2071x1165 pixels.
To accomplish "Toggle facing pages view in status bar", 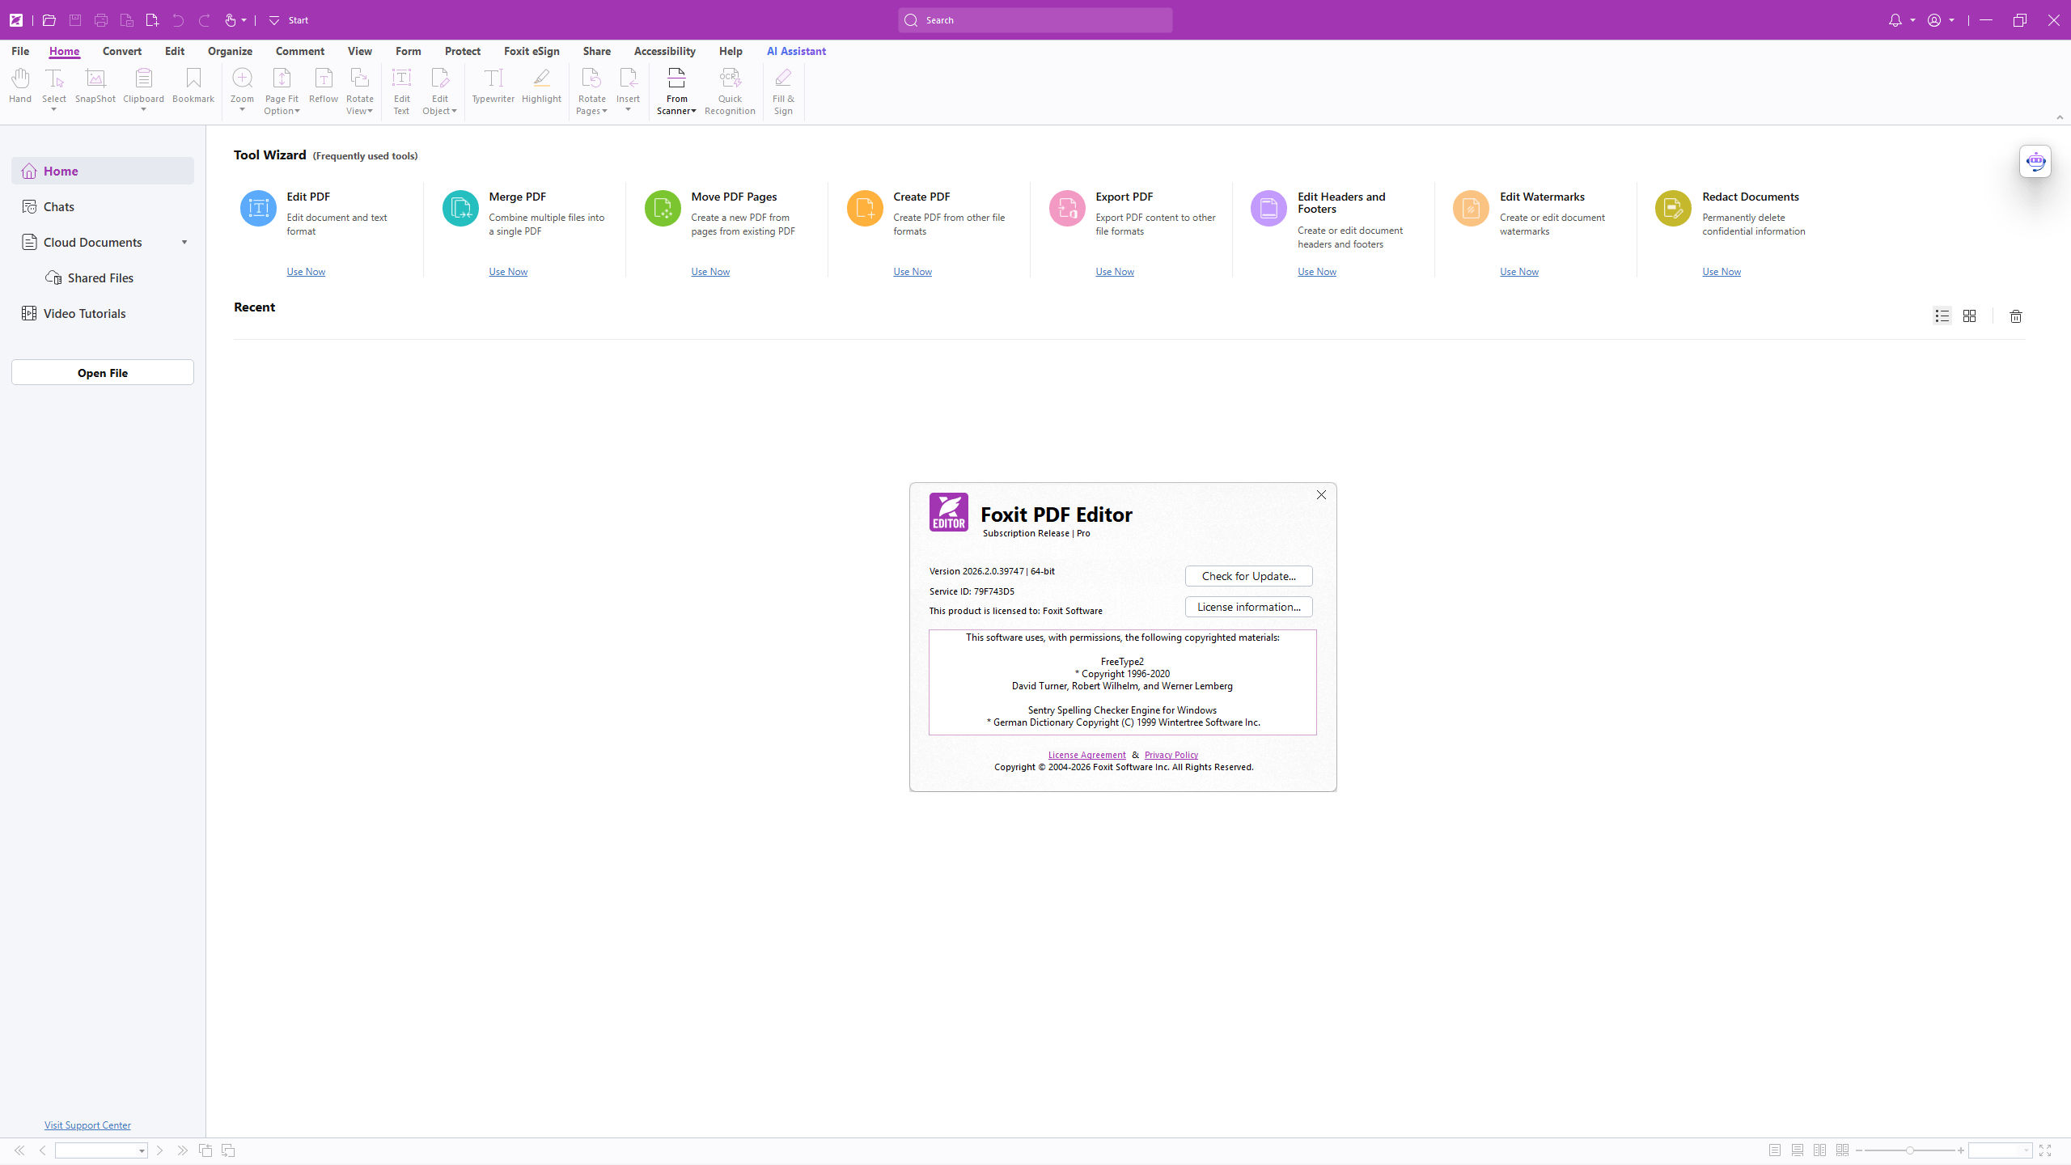I will pyautogui.click(x=1820, y=1150).
